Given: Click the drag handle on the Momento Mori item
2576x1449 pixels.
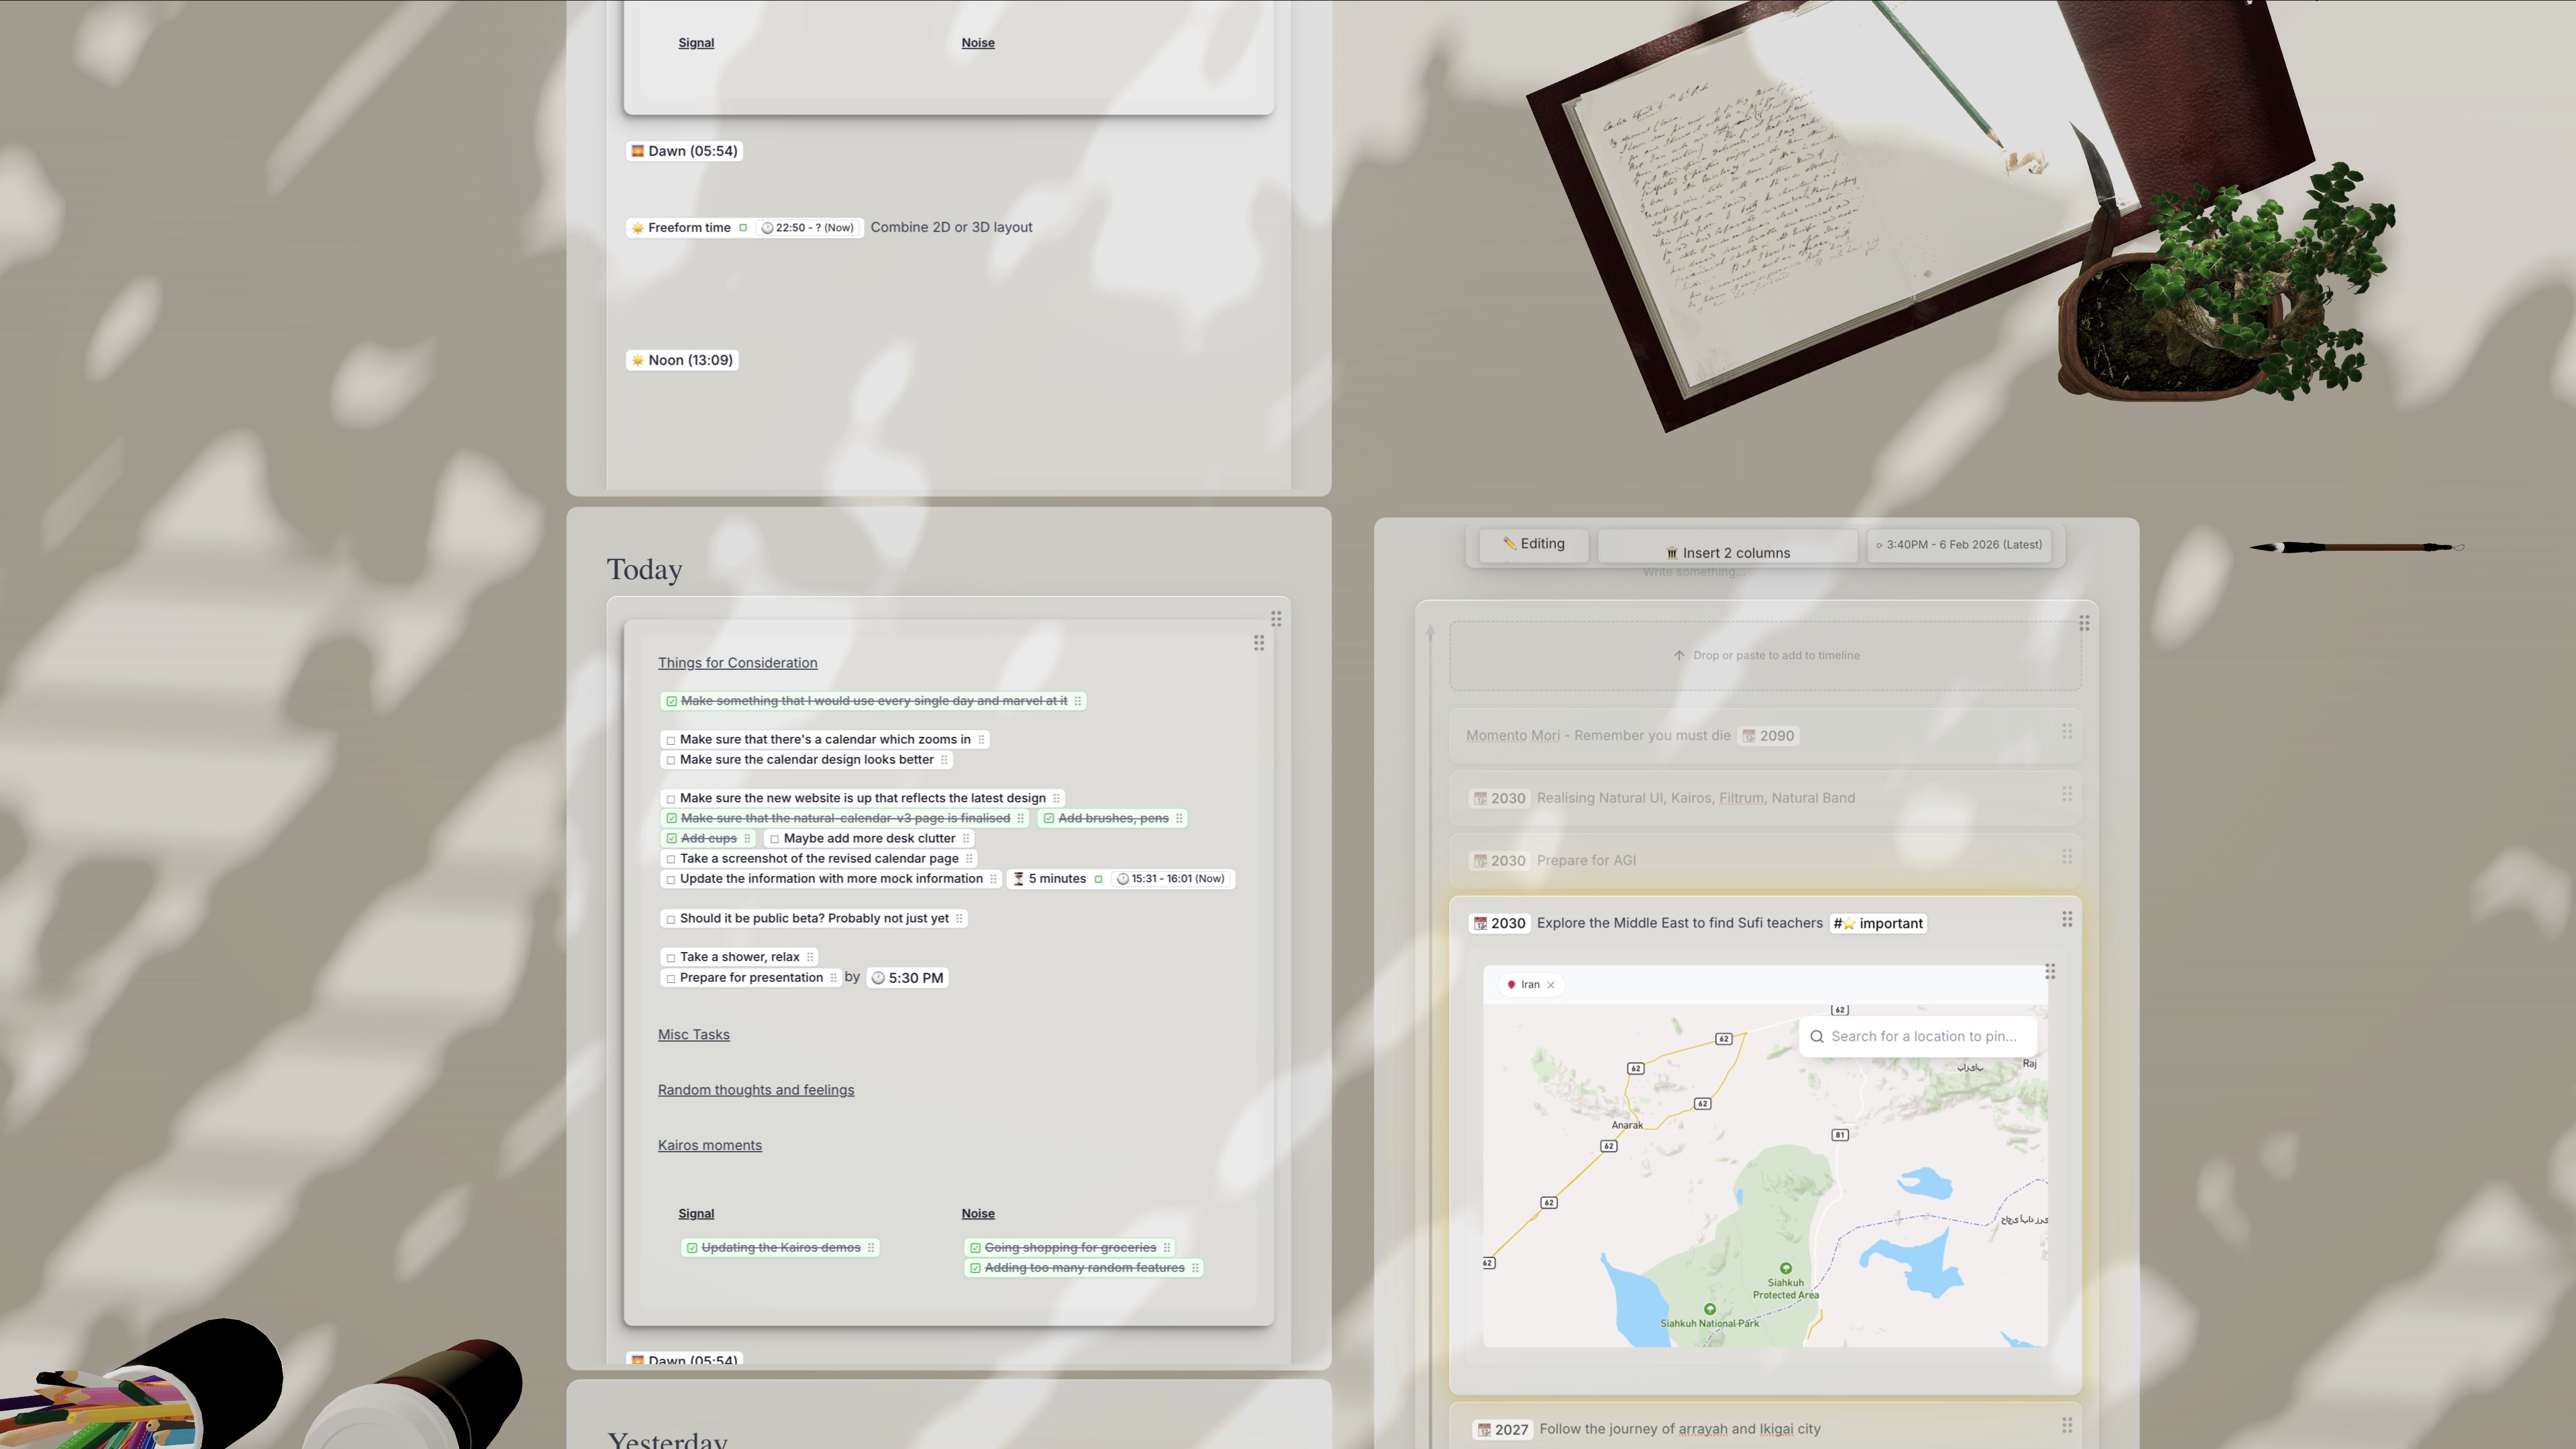Looking at the screenshot, I should click(x=2068, y=730).
